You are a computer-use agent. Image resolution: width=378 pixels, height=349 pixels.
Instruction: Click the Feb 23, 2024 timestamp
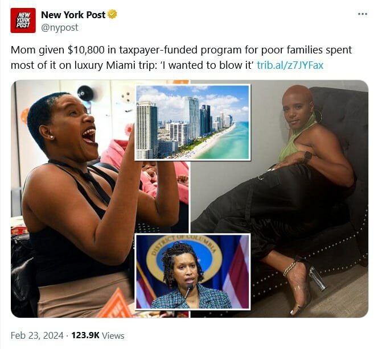(x=37, y=335)
